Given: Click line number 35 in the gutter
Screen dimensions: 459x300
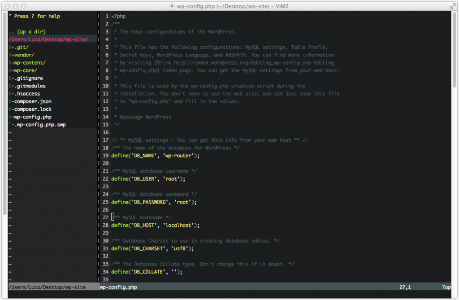Looking at the screenshot, I should click(x=105, y=279).
